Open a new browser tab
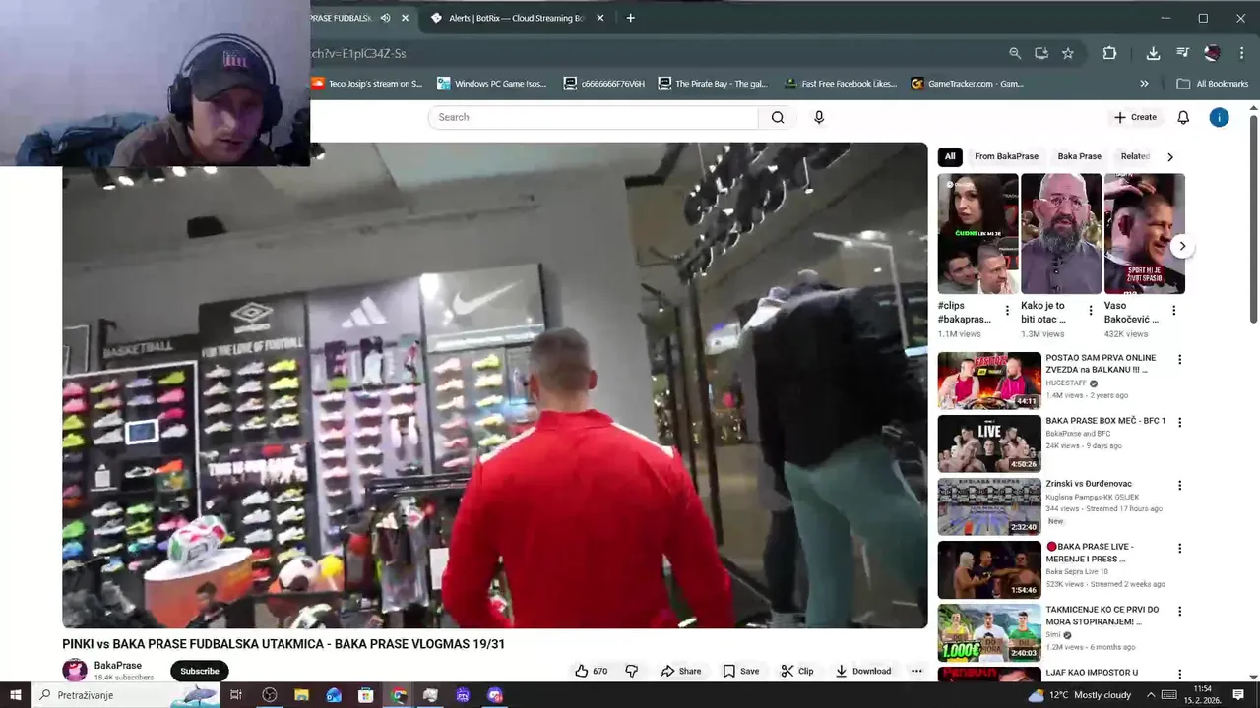This screenshot has height=708, width=1260. click(x=631, y=18)
